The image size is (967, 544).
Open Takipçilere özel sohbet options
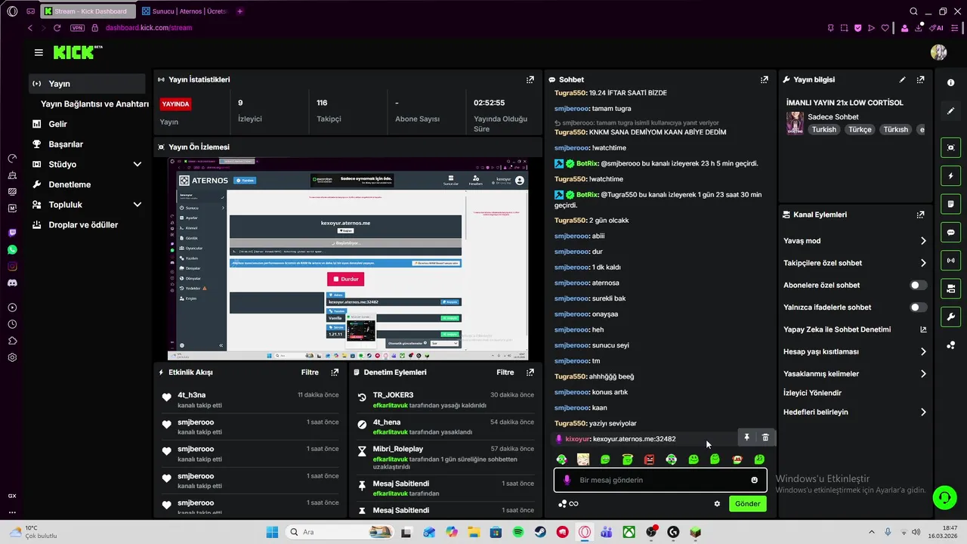[854, 263]
